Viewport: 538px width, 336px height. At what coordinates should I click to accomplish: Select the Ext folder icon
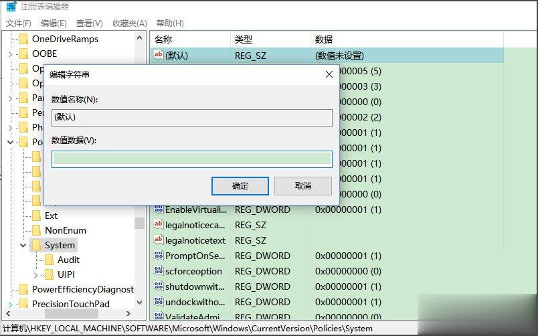click(x=36, y=216)
